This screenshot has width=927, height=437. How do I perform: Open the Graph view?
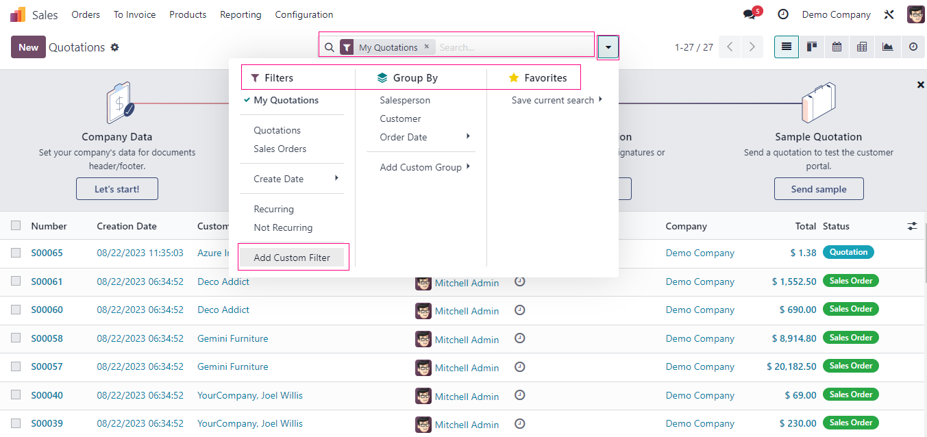(887, 47)
